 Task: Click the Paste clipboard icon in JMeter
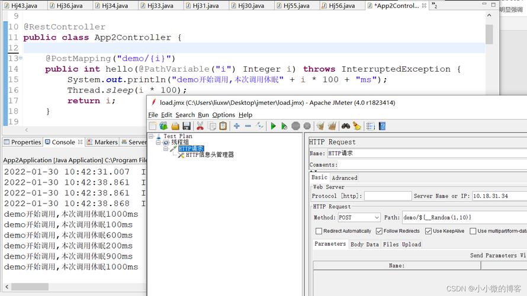[x=223, y=126]
